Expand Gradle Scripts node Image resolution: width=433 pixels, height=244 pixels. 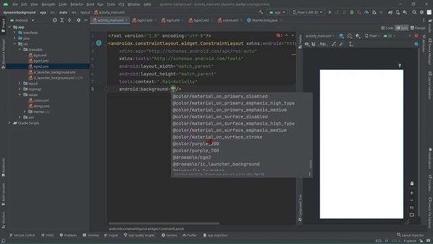[9, 123]
